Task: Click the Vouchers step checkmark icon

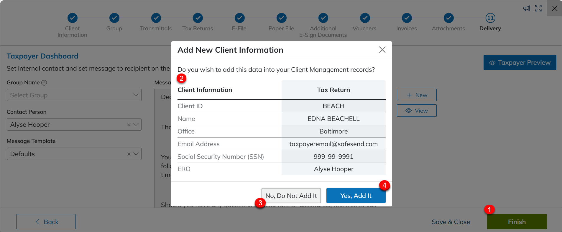Action: (365, 18)
